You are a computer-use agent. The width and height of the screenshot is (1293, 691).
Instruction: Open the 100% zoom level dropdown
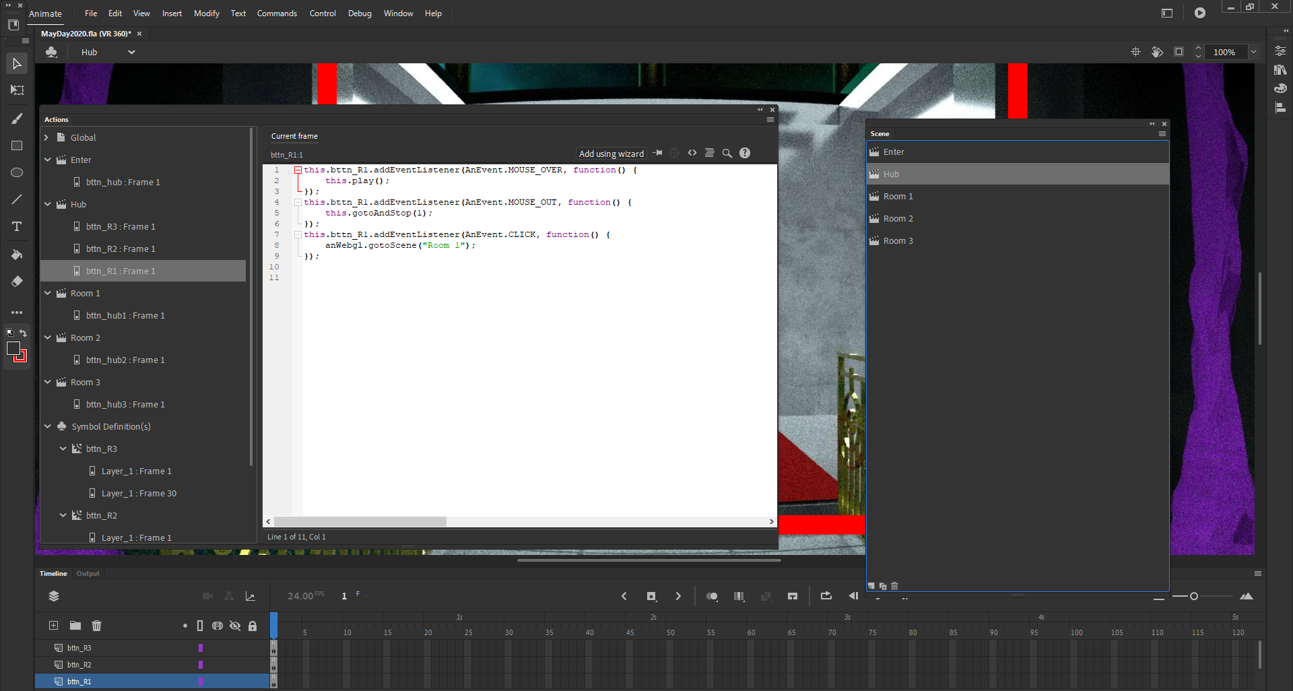click(1254, 52)
